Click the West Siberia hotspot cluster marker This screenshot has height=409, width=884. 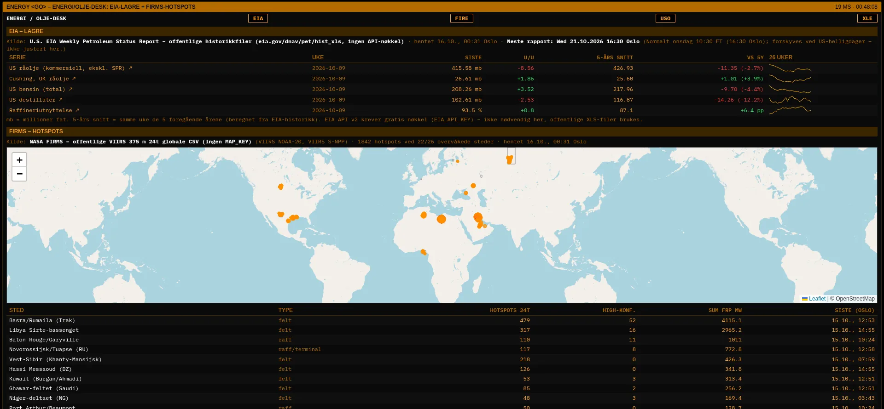tap(510, 159)
